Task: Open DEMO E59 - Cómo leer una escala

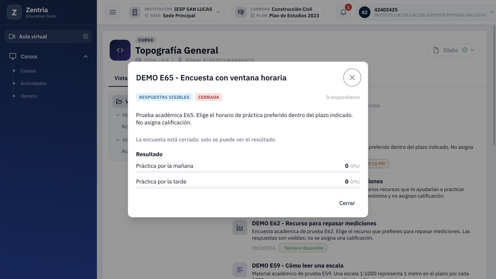Action: click(x=298, y=265)
